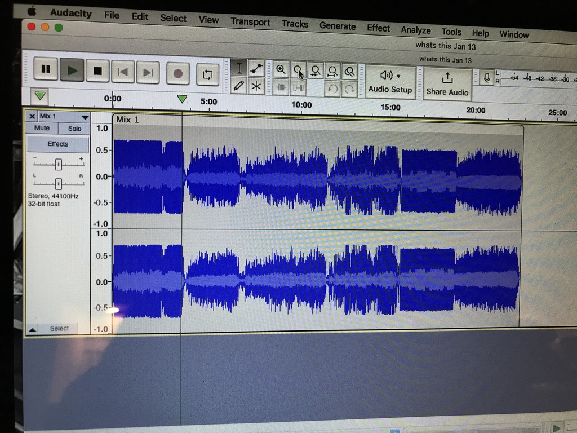Open the Audacity application menu
Image resolution: width=577 pixels, height=433 pixels.
tap(71, 14)
